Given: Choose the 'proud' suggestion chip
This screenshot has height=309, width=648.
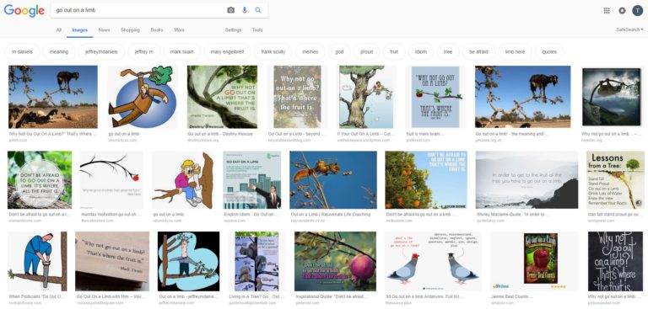Looking at the screenshot, I should (366, 52).
